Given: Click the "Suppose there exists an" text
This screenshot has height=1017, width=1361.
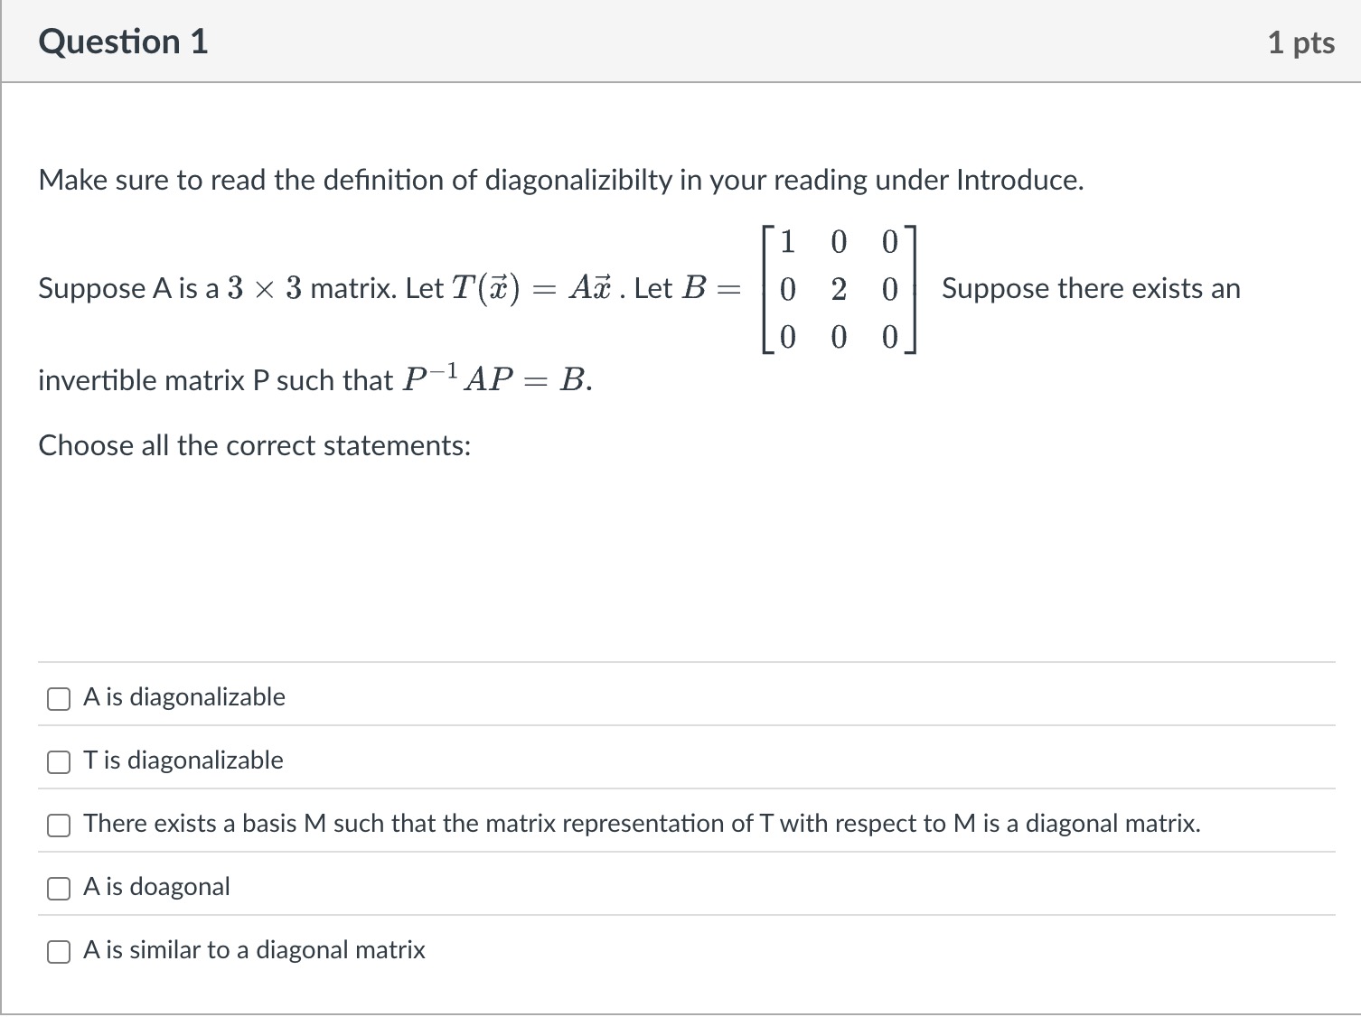Looking at the screenshot, I should [x=1091, y=288].
